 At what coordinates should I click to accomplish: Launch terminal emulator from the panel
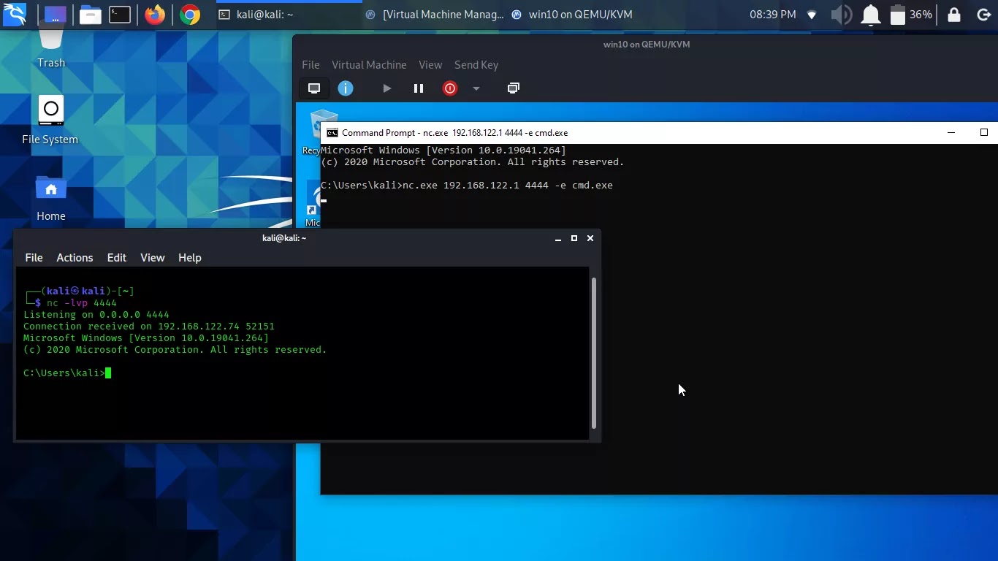click(x=120, y=15)
